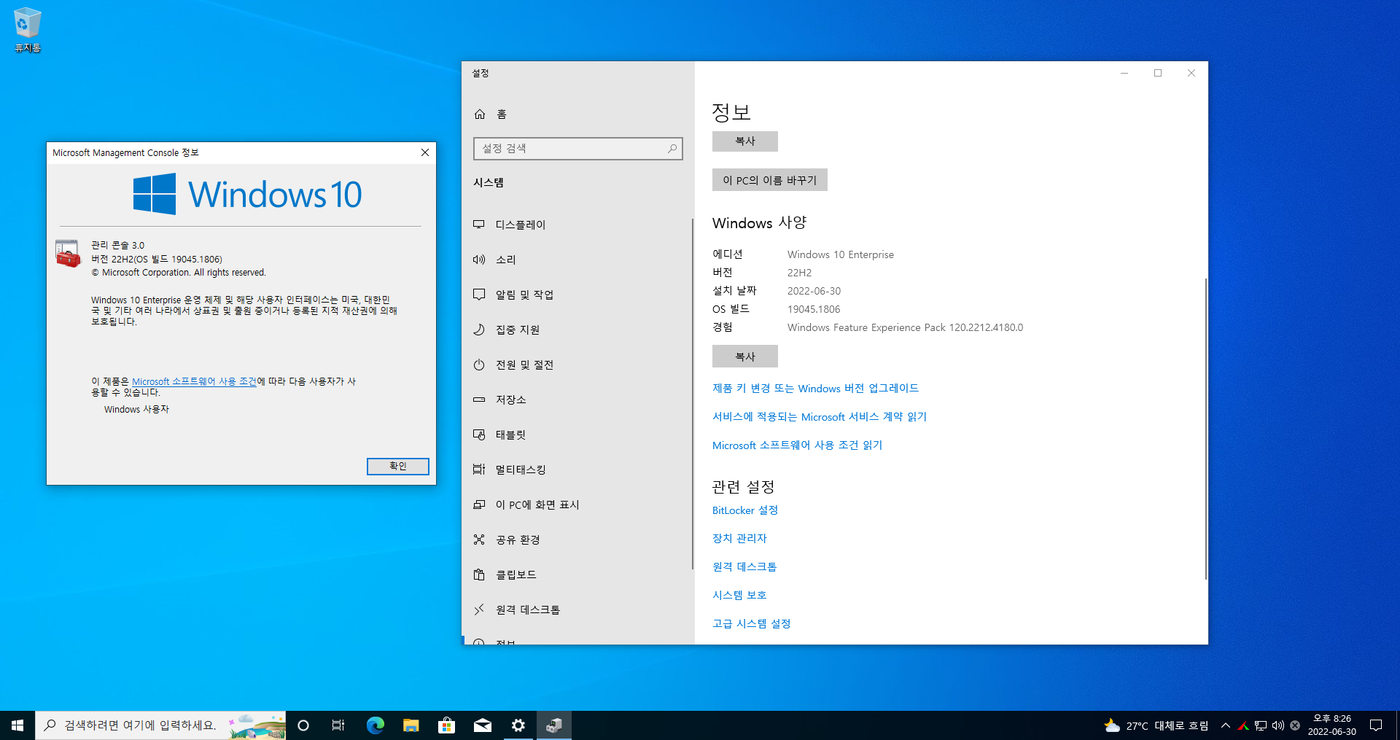Screen dimensions: 1400x740
Task: Select install date 2022-06-30 in specifications
Action: (x=814, y=291)
